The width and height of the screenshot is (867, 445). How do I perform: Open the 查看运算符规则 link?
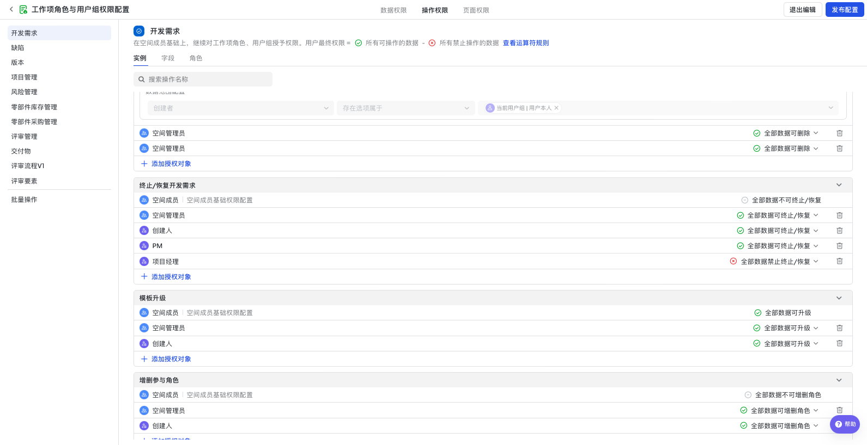(x=526, y=43)
